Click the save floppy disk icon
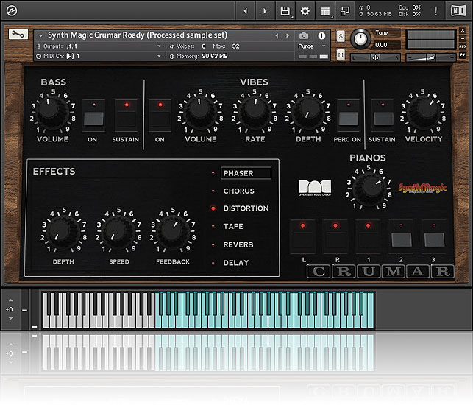This screenshot has height=405, width=473. 285,11
